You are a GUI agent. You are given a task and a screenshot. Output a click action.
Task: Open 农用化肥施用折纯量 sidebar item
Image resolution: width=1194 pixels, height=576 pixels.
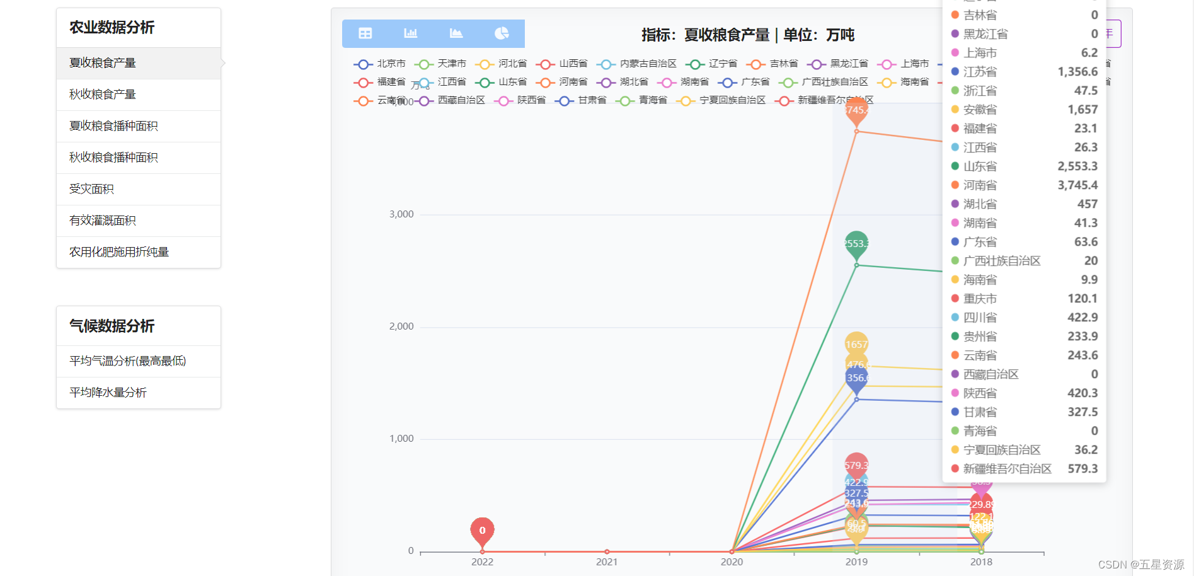pyautogui.click(x=139, y=252)
